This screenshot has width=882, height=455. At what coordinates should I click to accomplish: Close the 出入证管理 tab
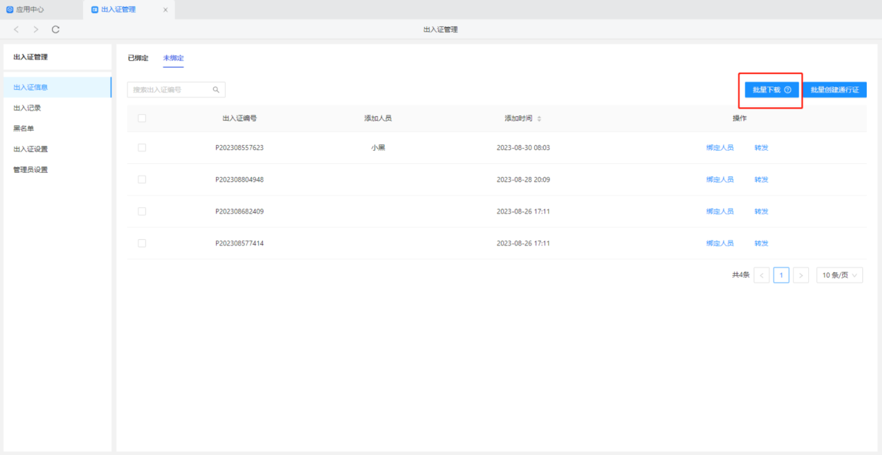point(165,10)
